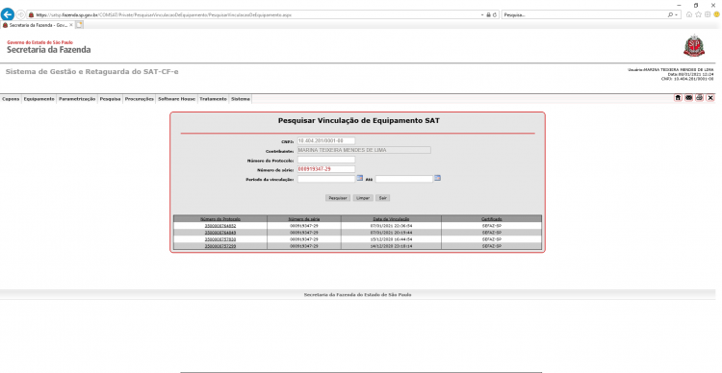Open the Cupons menu

click(x=11, y=99)
